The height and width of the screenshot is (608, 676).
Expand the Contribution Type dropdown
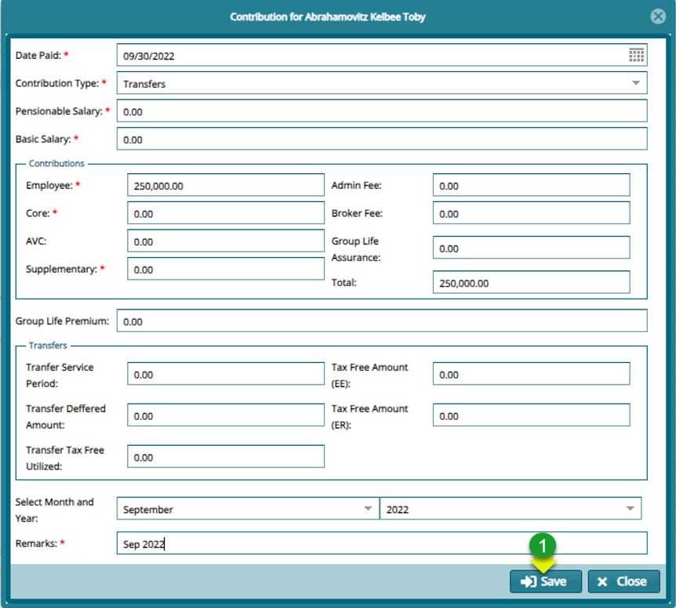[x=637, y=83]
